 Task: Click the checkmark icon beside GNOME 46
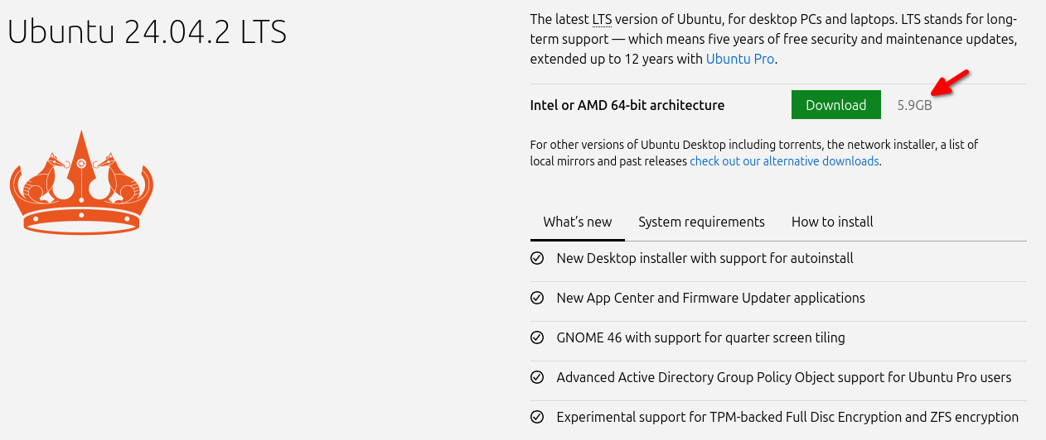click(537, 337)
